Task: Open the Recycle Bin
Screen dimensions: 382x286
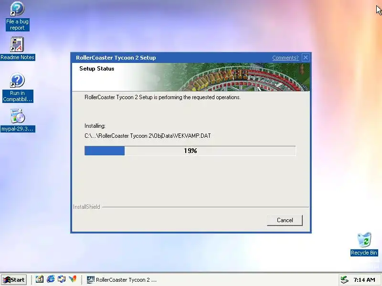Action: [x=364, y=244]
